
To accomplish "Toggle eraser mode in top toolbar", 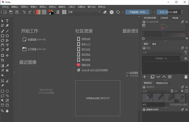I will pyautogui.click(x=105, y=12).
